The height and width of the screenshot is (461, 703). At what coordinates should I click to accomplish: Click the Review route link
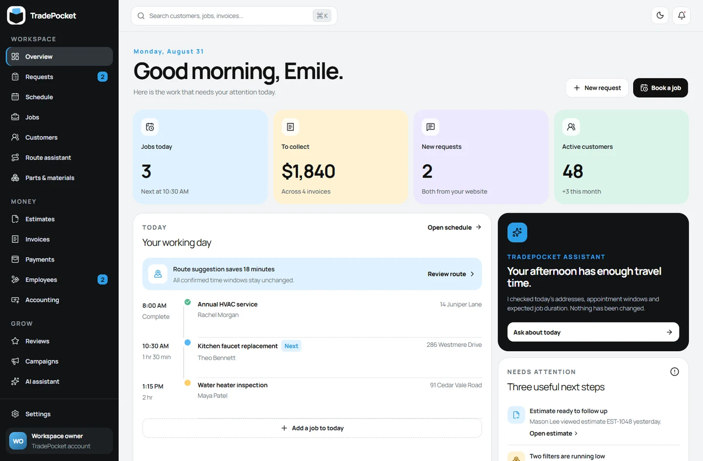tap(451, 274)
